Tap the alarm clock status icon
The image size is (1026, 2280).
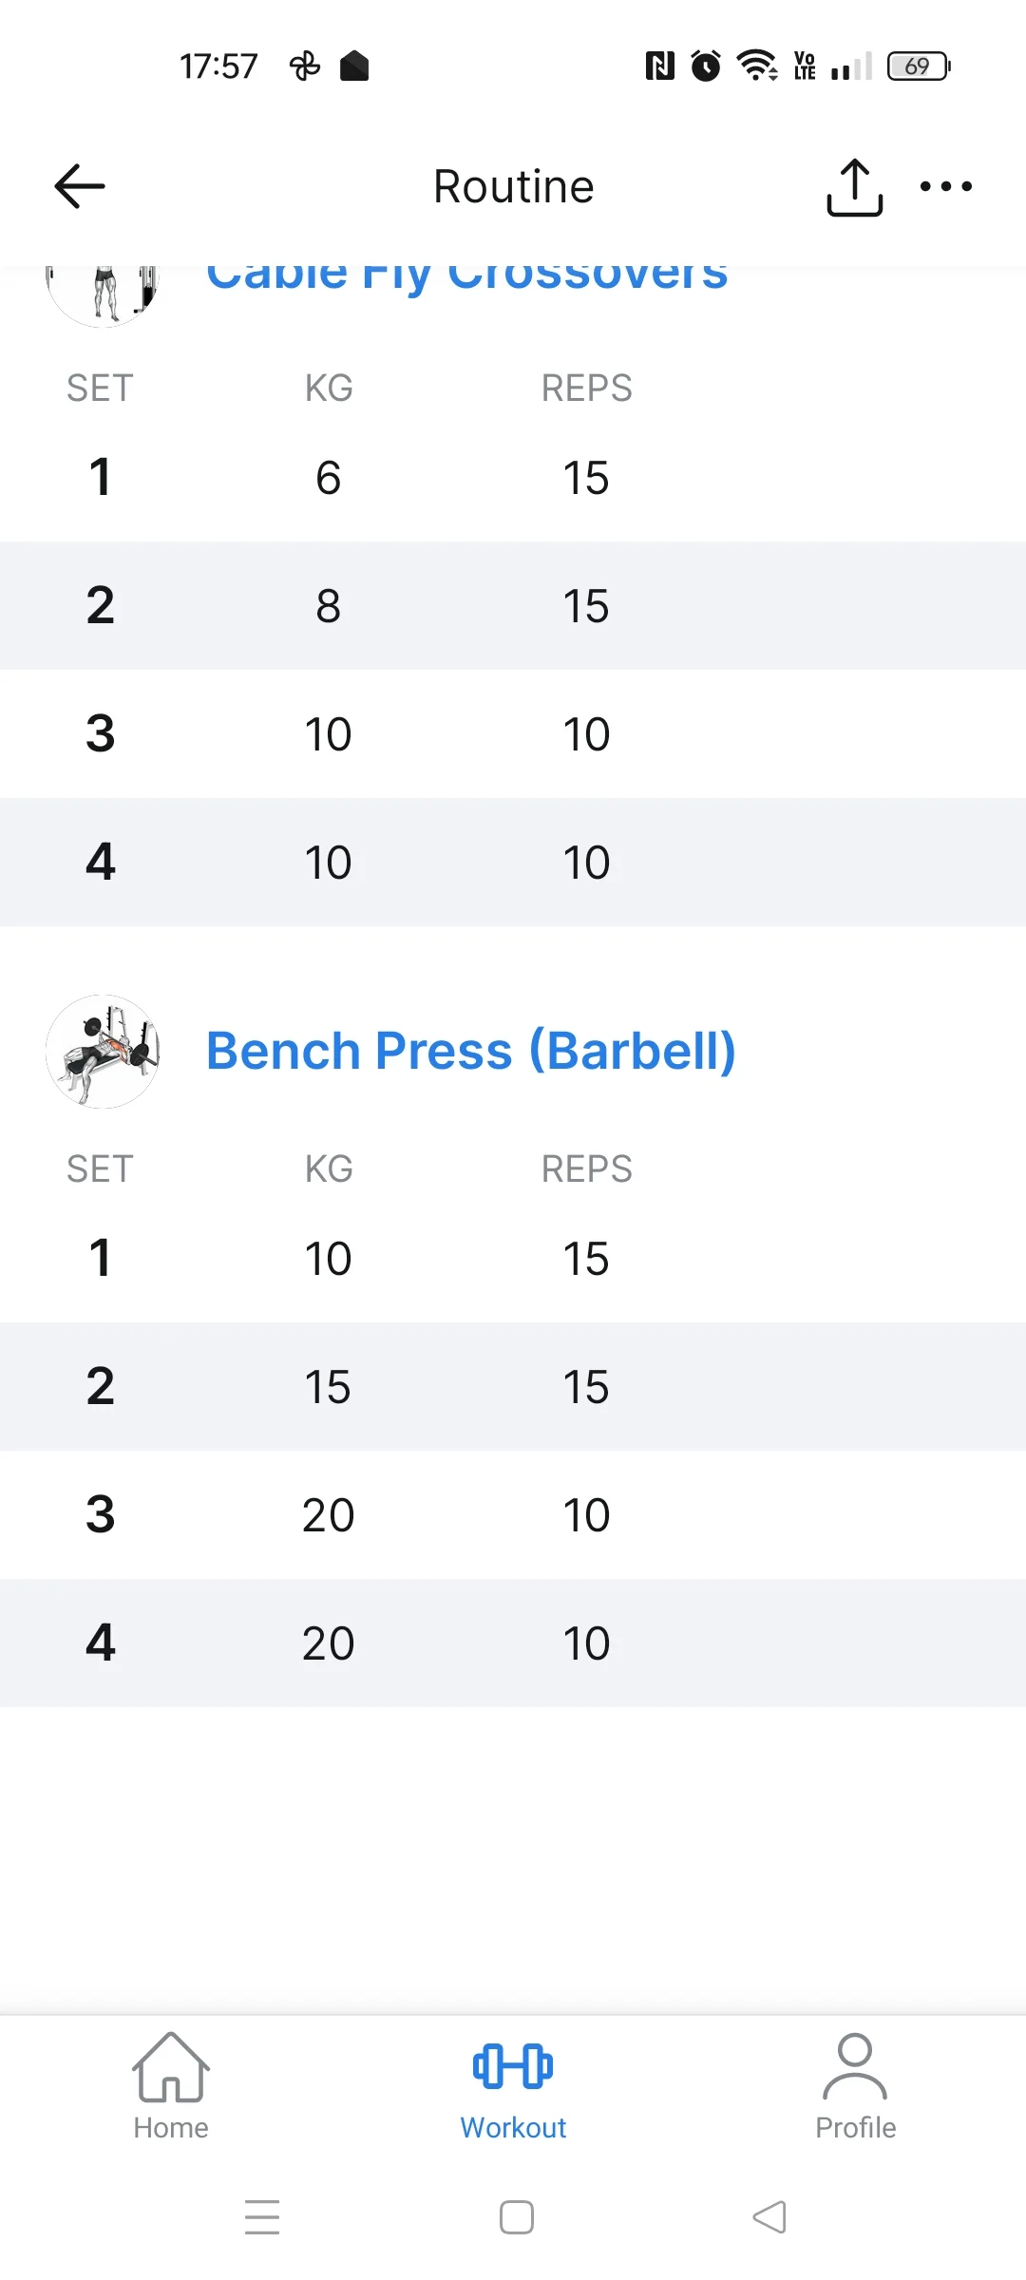[x=706, y=66]
